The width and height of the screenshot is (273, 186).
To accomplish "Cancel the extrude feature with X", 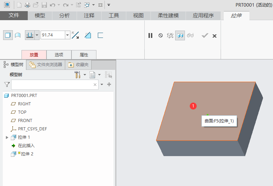I will pyautogui.click(x=214, y=35).
